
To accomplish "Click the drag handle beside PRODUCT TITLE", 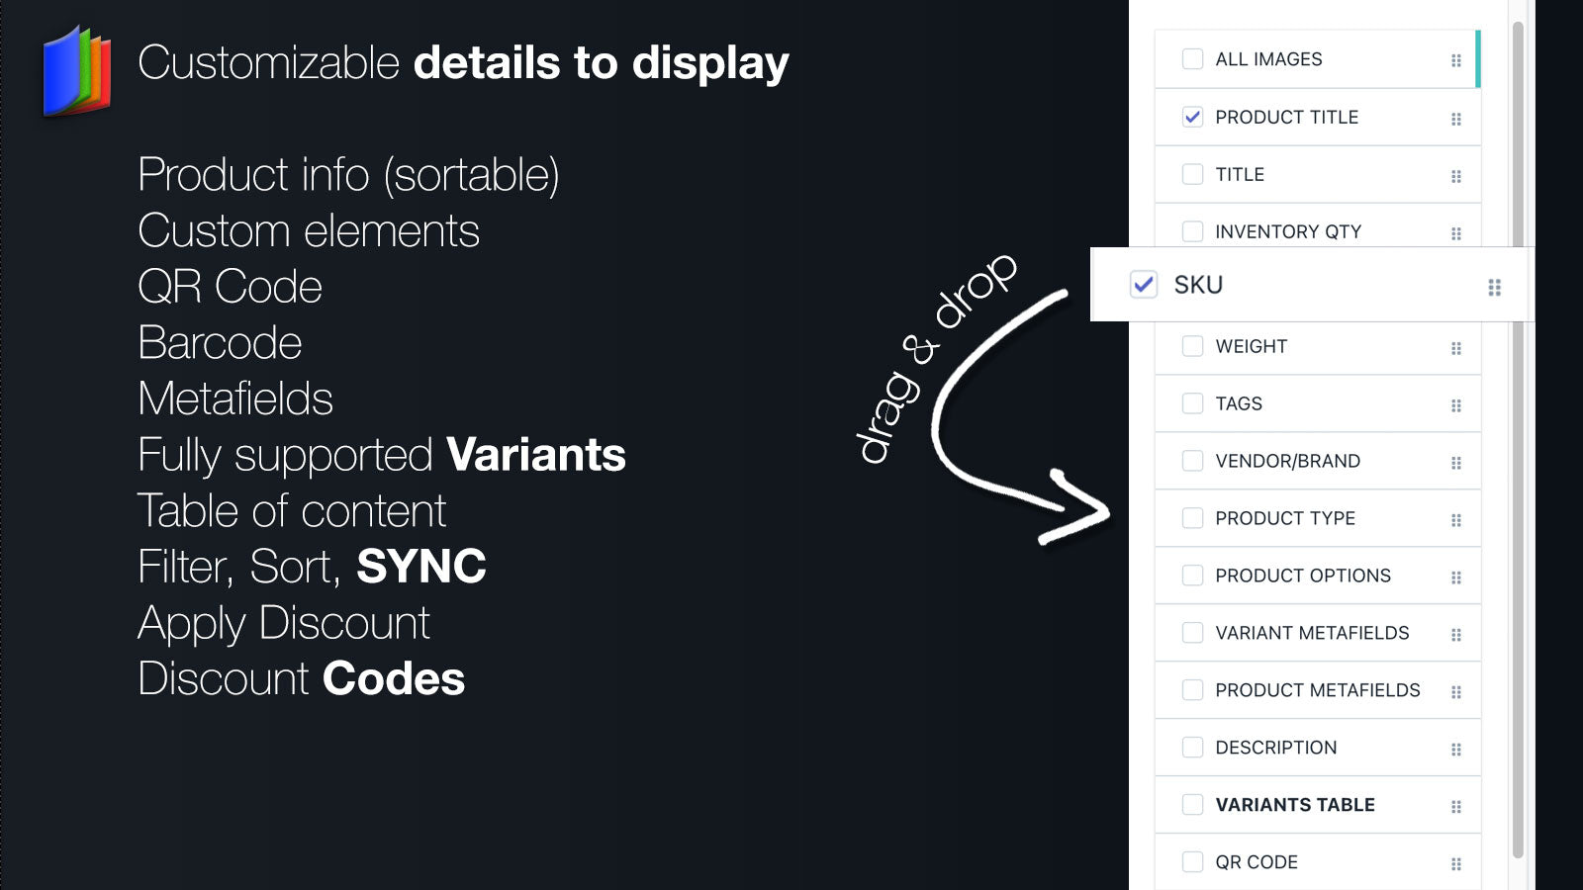I will coord(1455,119).
